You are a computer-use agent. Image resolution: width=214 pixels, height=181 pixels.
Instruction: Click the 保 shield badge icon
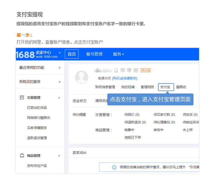[x=129, y=70]
